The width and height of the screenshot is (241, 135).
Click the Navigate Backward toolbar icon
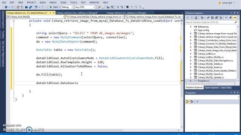coord(6,7)
